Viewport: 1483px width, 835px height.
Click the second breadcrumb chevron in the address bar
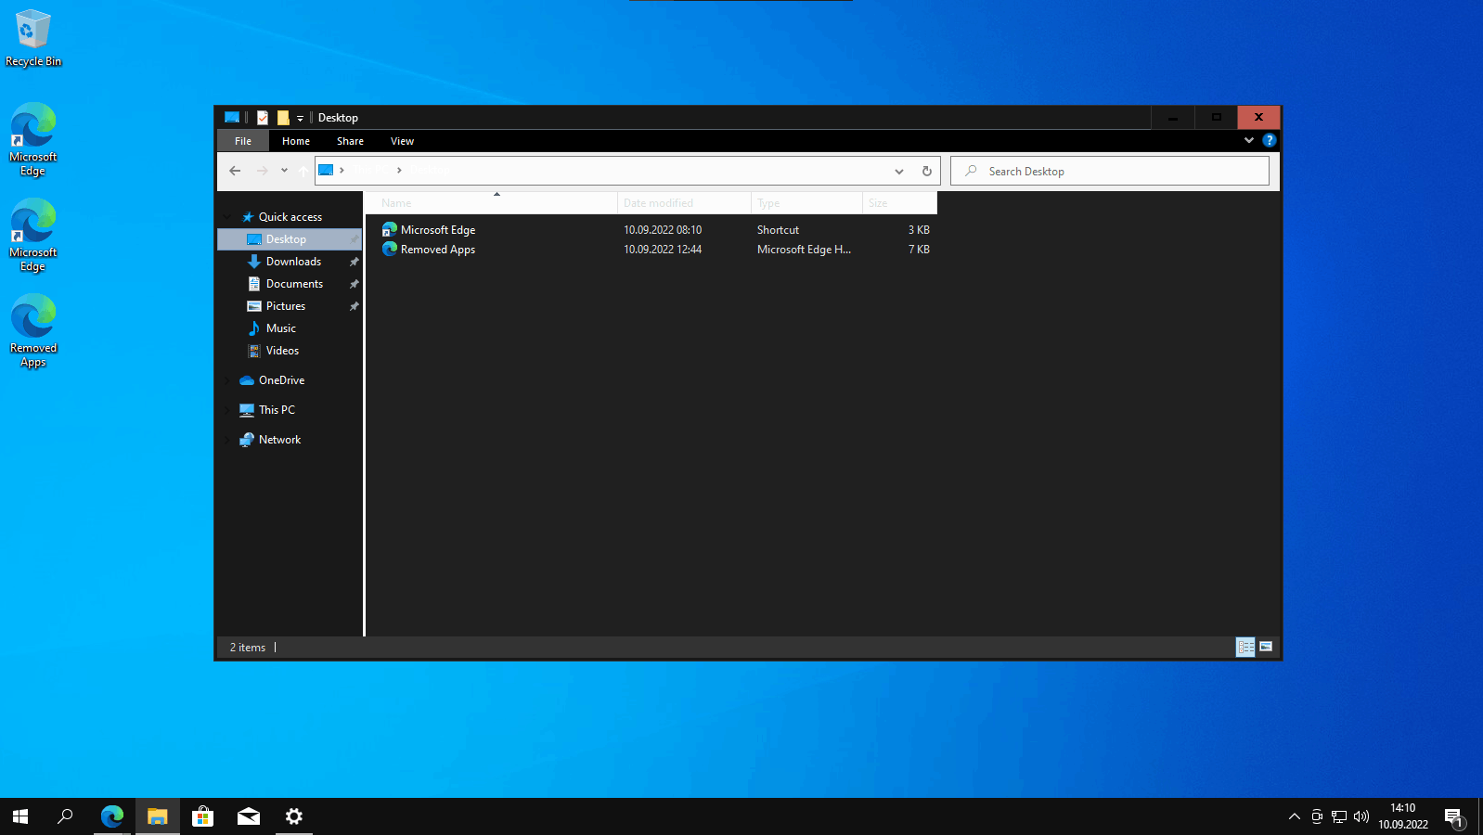click(x=399, y=171)
